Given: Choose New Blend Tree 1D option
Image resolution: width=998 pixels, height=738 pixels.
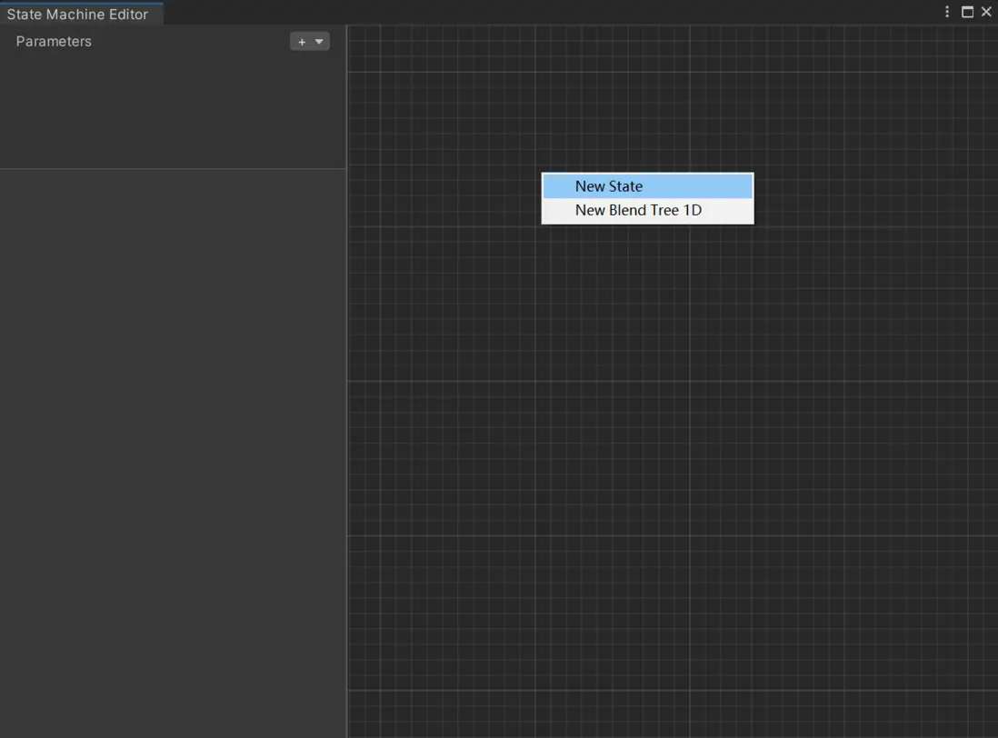Looking at the screenshot, I should tap(647, 211).
